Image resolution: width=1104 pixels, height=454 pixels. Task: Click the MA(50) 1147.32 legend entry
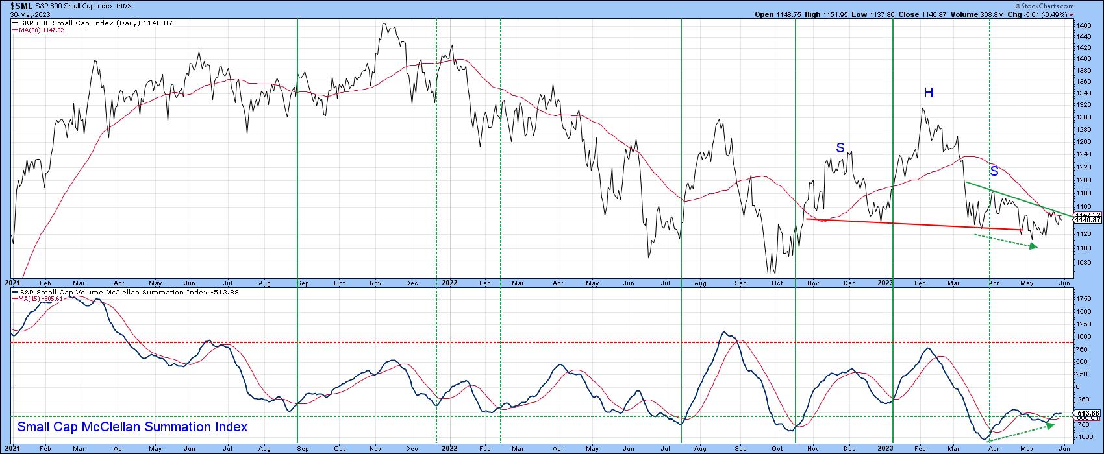tap(38, 30)
